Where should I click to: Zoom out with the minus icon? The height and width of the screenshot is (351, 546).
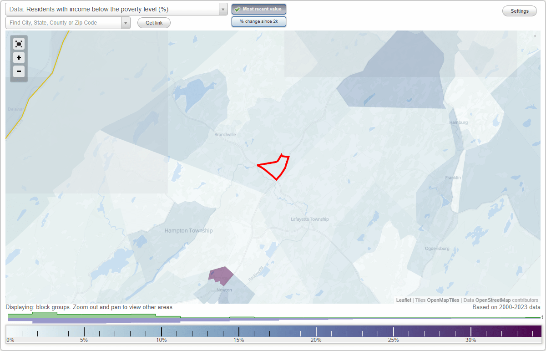(x=19, y=71)
